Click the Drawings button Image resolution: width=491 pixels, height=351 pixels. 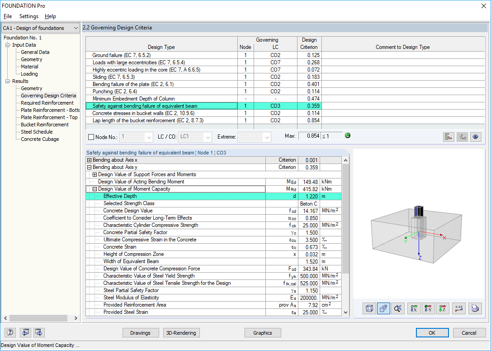(140, 333)
